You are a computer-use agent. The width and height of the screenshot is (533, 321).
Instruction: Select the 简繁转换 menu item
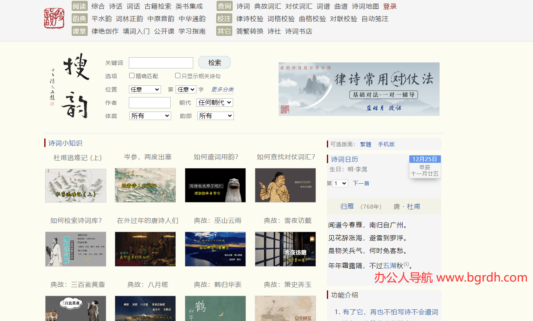point(250,30)
